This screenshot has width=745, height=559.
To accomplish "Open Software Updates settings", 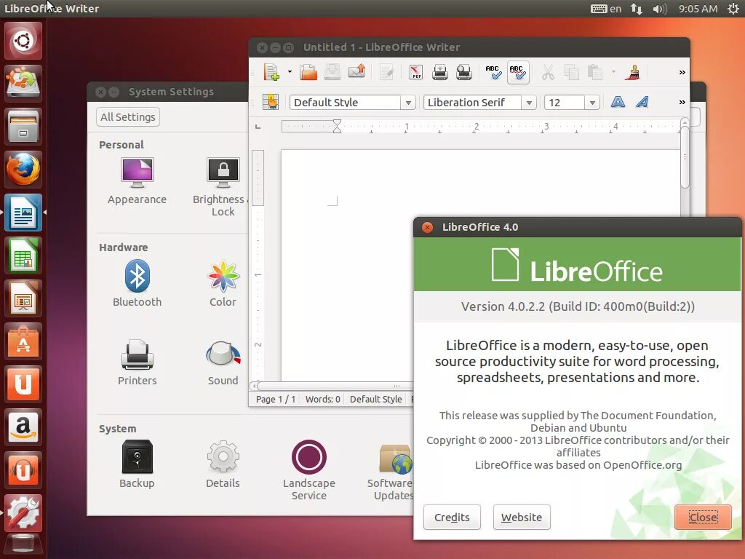I will (x=390, y=470).
